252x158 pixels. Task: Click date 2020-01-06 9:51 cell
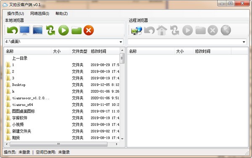coord(105,98)
